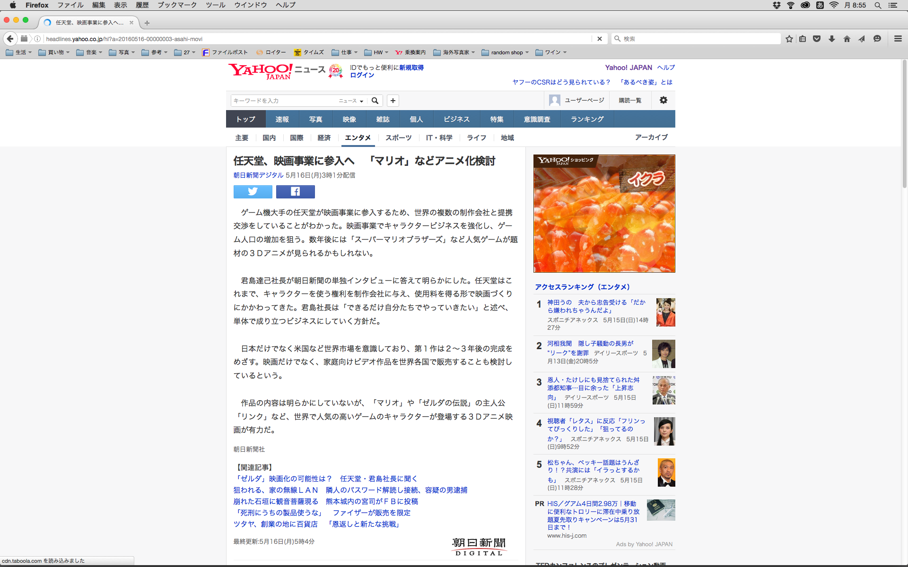908x567 pixels.
Task: Share the article on Facebook
Action: pyautogui.click(x=295, y=191)
